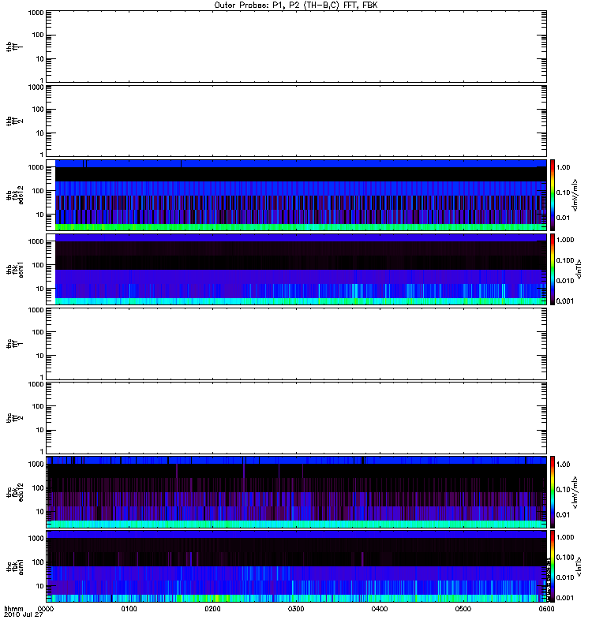Click the thc fbk edc12 spectrogram
This screenshot has height=631, width=592.
pos(296,491)
